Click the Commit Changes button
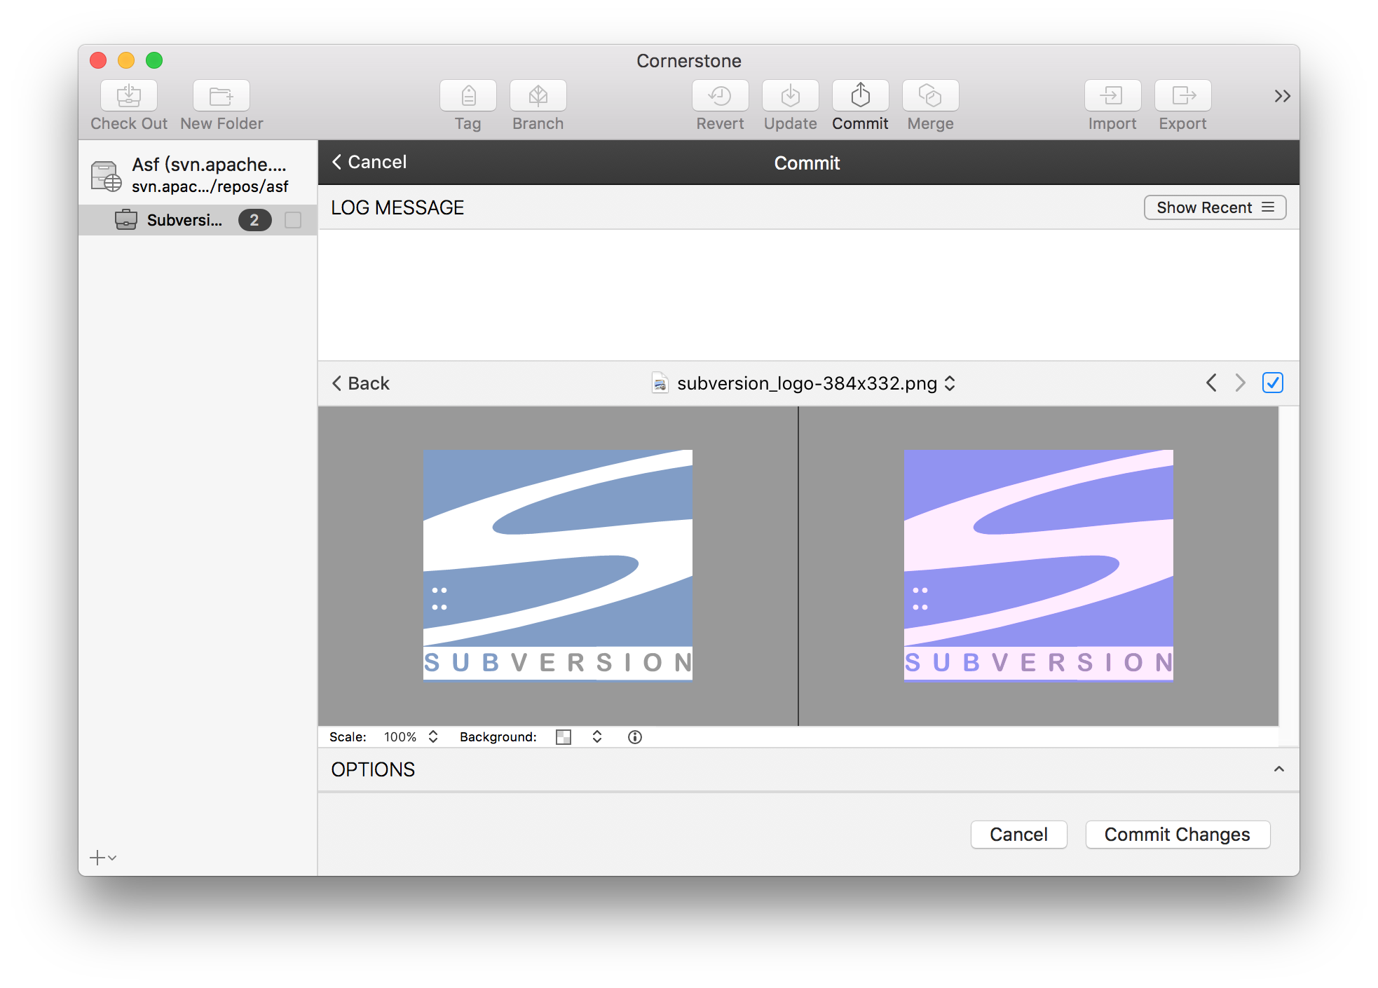 click(x=1177, y=834)
